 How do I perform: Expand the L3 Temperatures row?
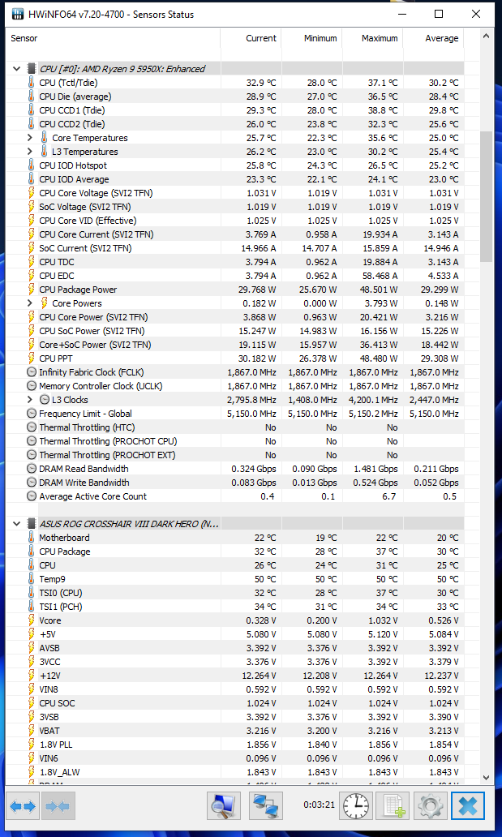[x=30, y=152]
